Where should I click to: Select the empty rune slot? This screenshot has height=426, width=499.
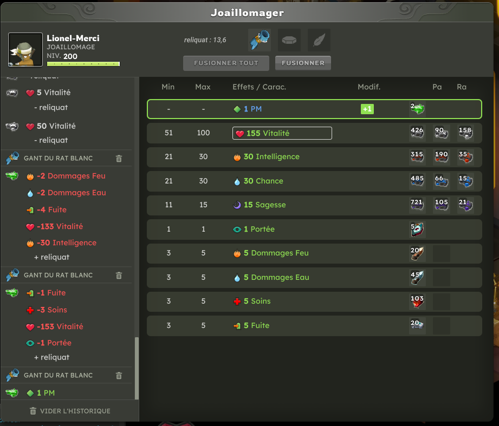(289, 40)
